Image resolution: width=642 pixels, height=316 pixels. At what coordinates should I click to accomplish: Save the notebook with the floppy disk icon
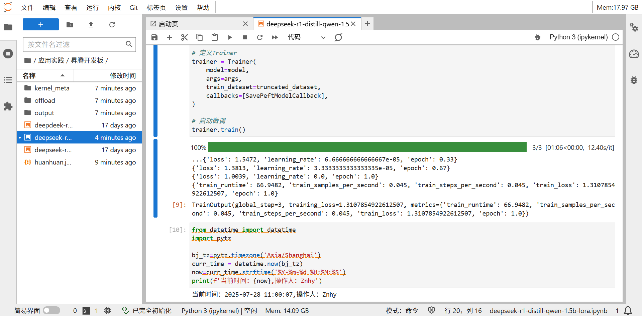154,37
